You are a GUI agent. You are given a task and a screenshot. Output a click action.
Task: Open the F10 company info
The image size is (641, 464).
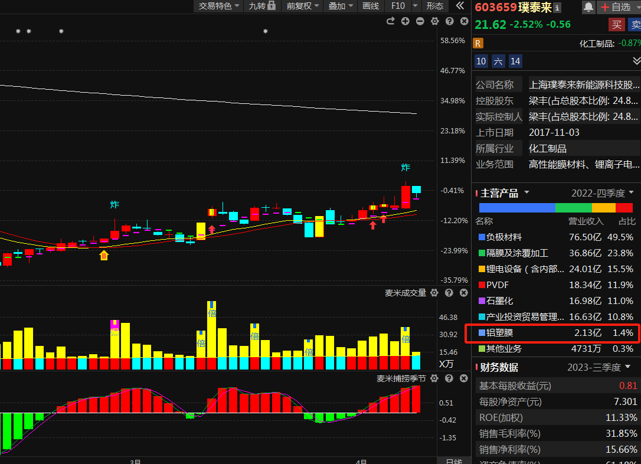tap(398, 6)
